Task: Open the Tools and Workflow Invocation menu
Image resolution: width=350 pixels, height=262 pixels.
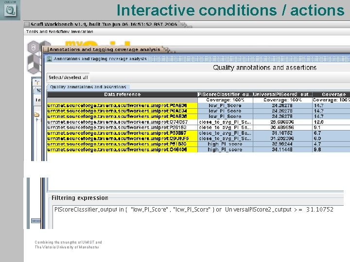Action: click(60, 32)
